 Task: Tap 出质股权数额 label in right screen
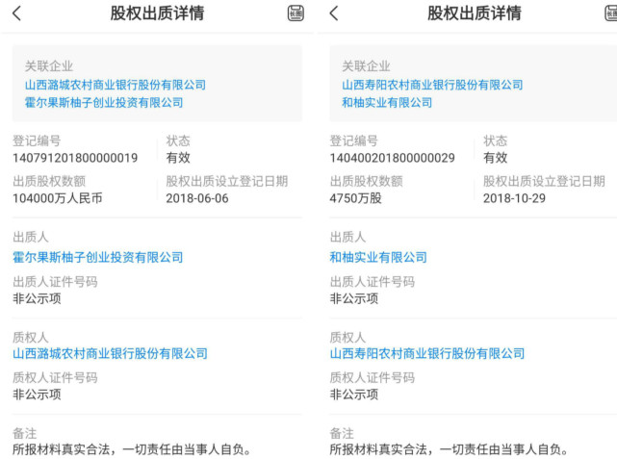[367, 181]
